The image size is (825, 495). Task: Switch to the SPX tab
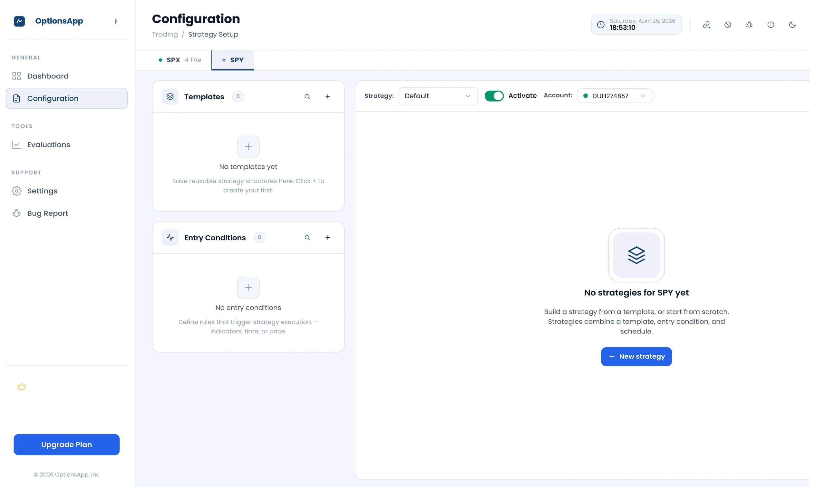(180, 60)
